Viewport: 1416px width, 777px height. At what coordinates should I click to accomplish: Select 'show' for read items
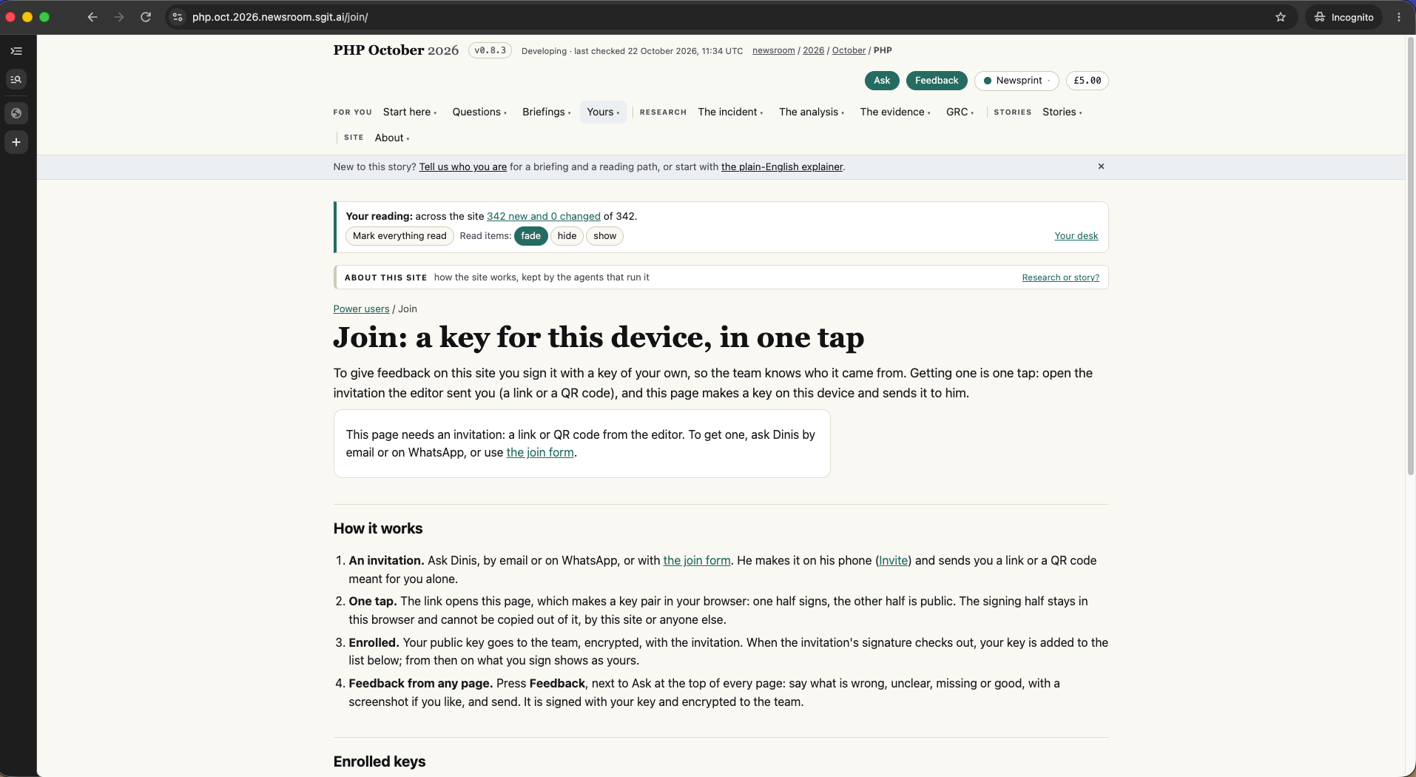[604, 236]
